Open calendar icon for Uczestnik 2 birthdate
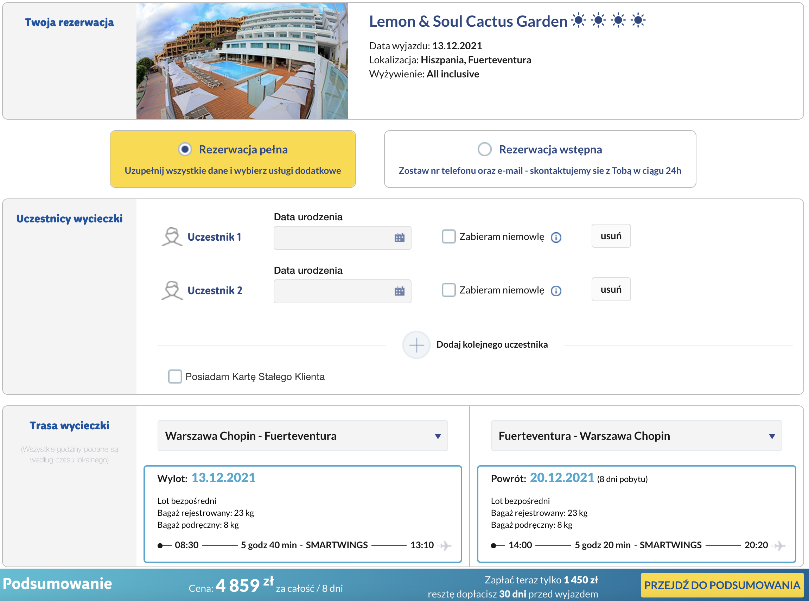The image size is (809, 601). pyautogui.click(x=399, y=291)
